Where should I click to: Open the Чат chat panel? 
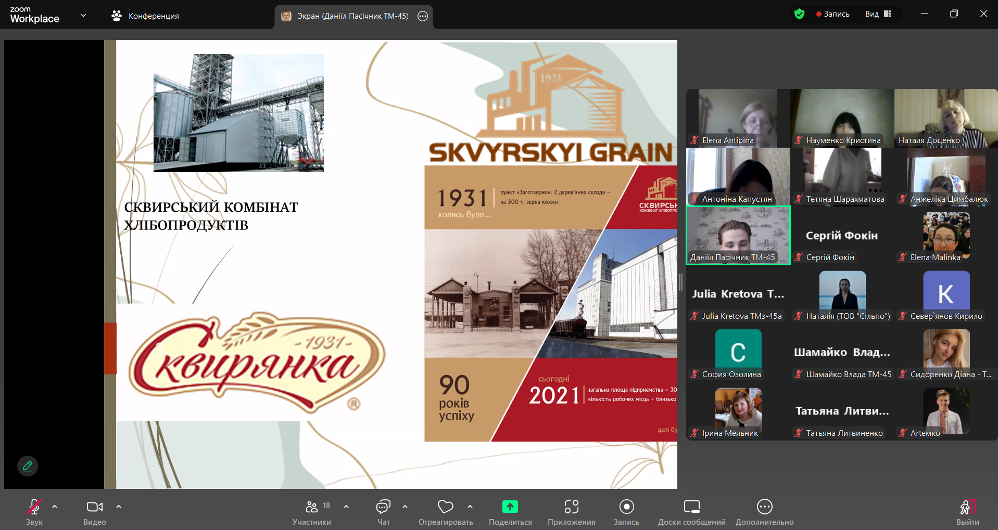[x=384, y=512]
